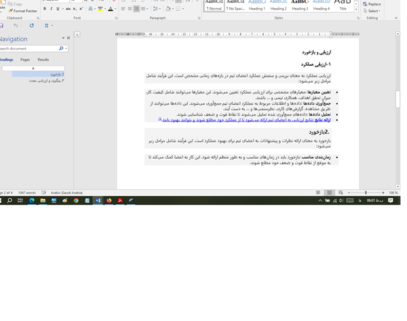Toggle italic formatting
The width and height of the screenshot is (407, 321).
tap(52, 10)
